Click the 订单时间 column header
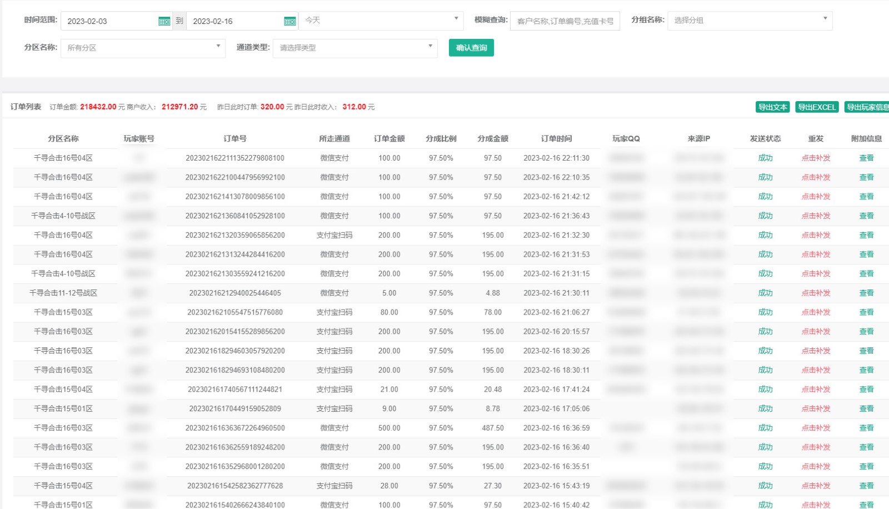This screenshot has height=509, width=889. click(556, 139)
